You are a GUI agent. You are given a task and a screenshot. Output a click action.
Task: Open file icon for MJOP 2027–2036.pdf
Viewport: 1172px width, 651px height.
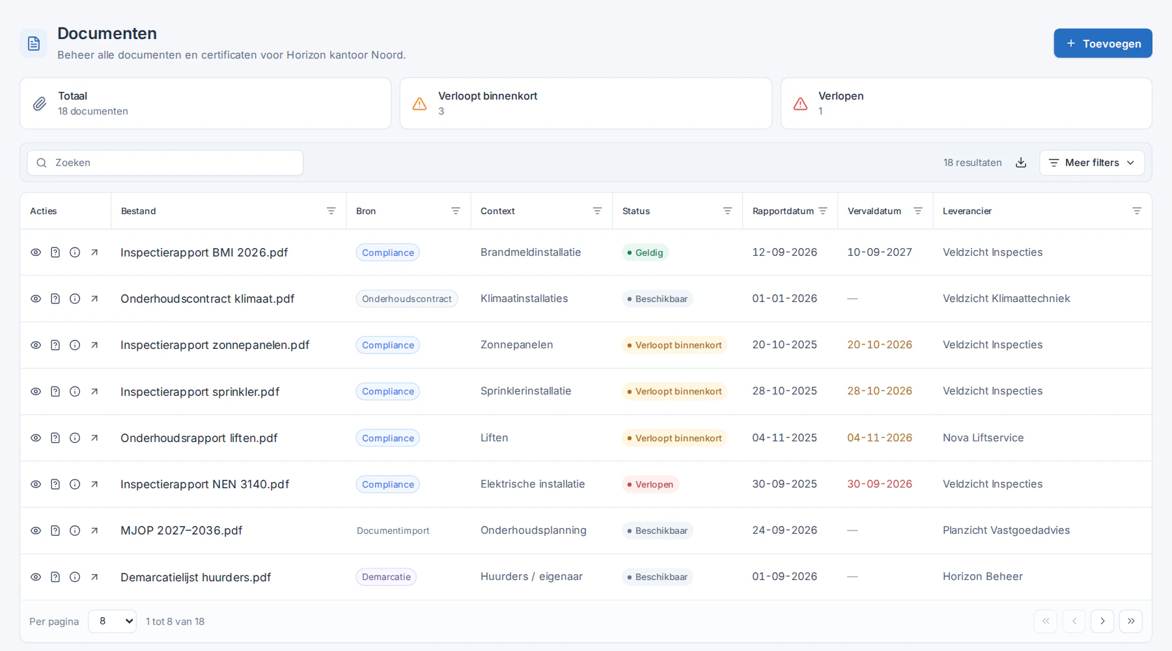(55, 531)
